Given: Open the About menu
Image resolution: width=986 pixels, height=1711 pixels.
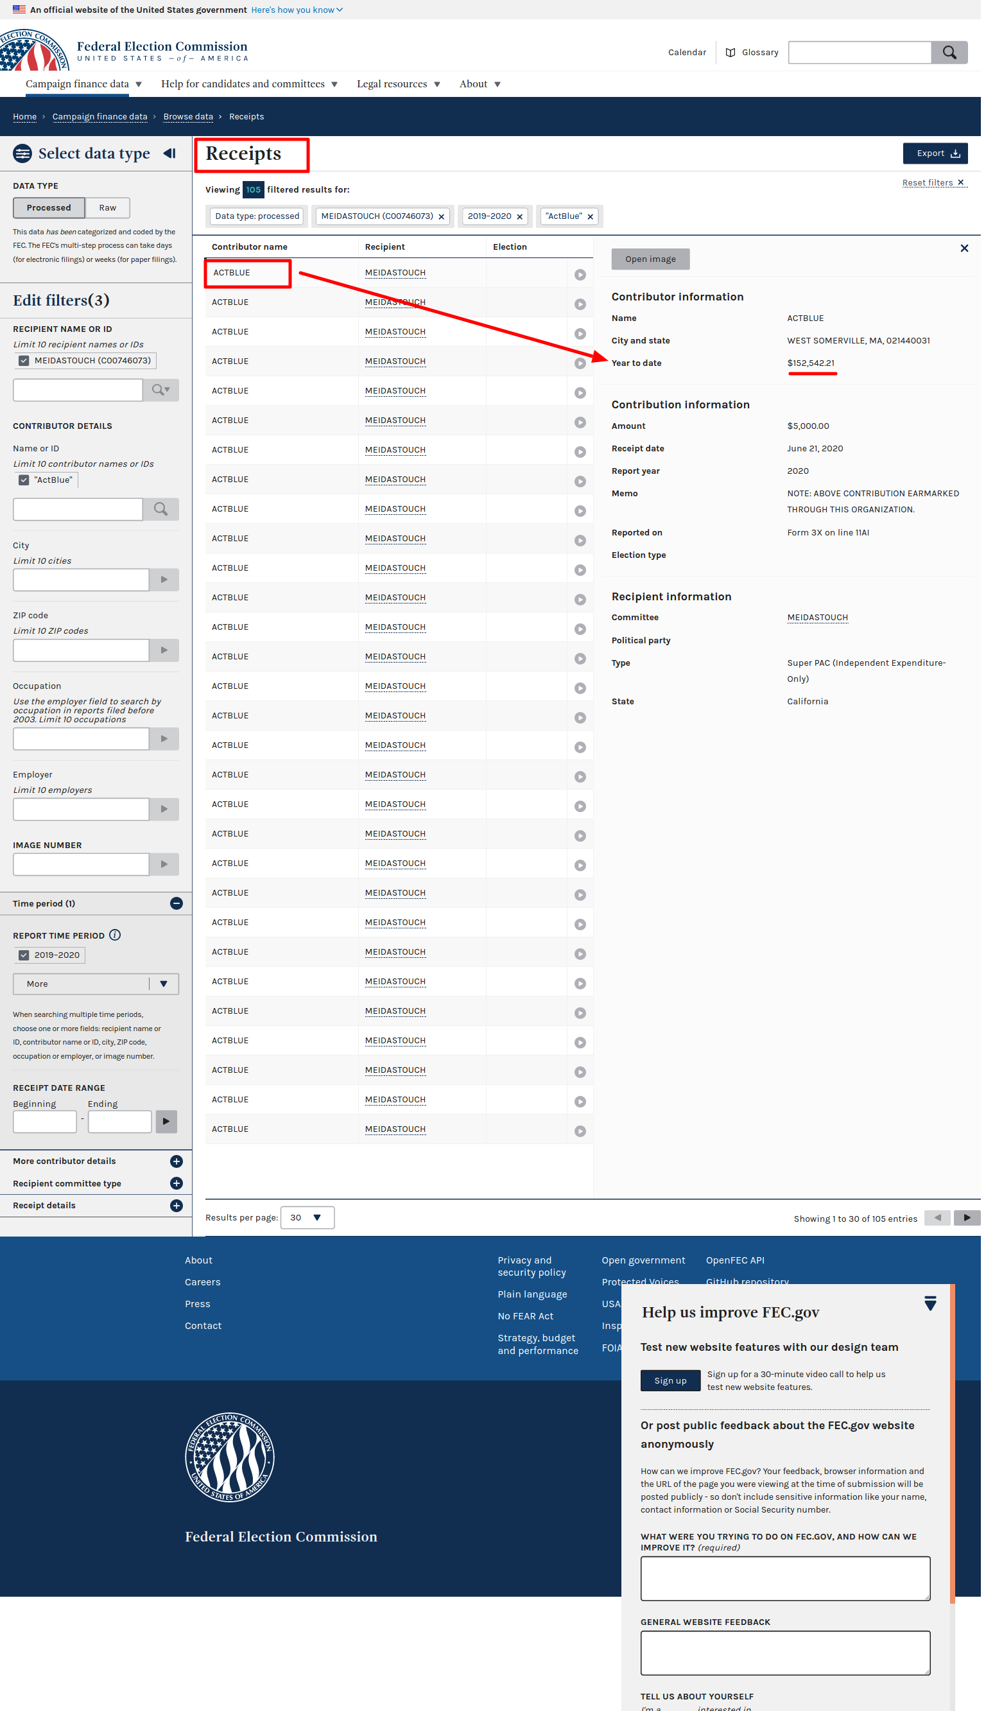Looking at the screenshot, I should [480, 84].
